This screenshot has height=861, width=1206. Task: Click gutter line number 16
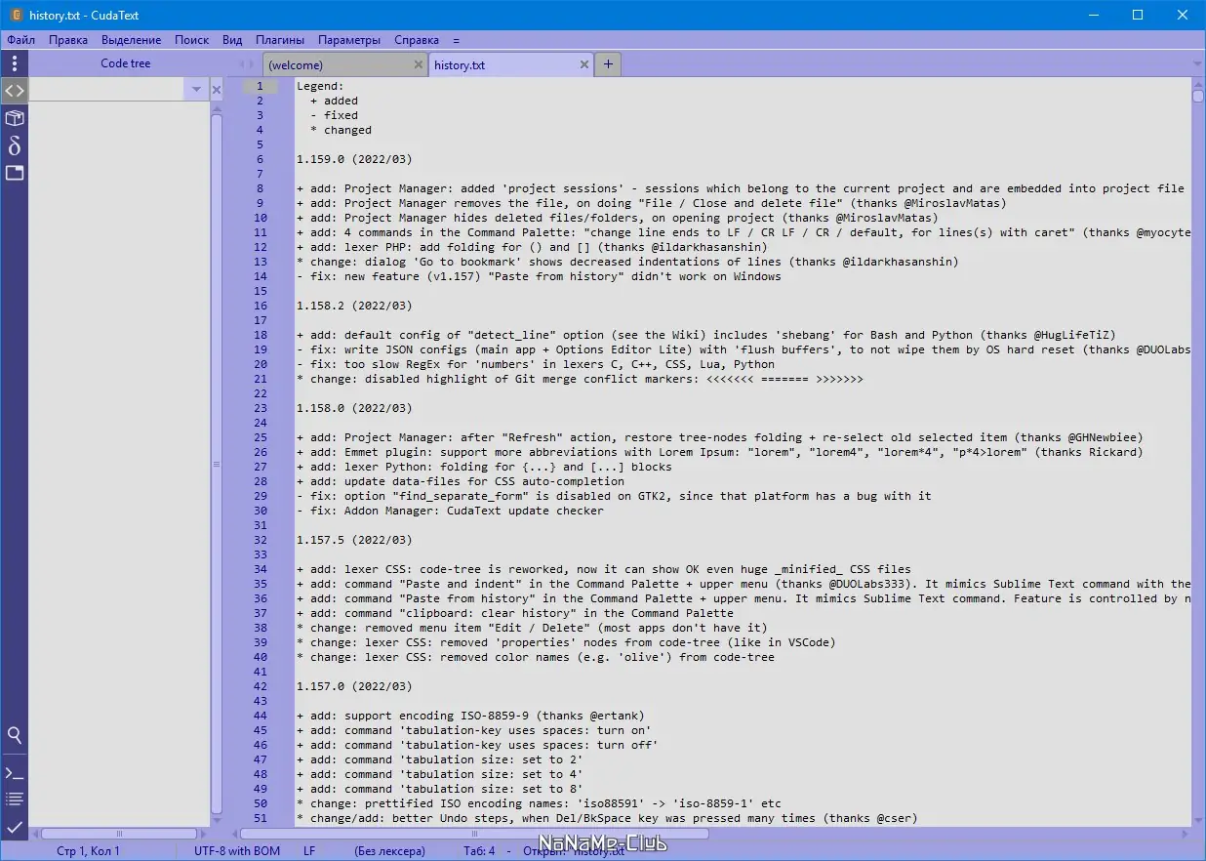[261, 306]
